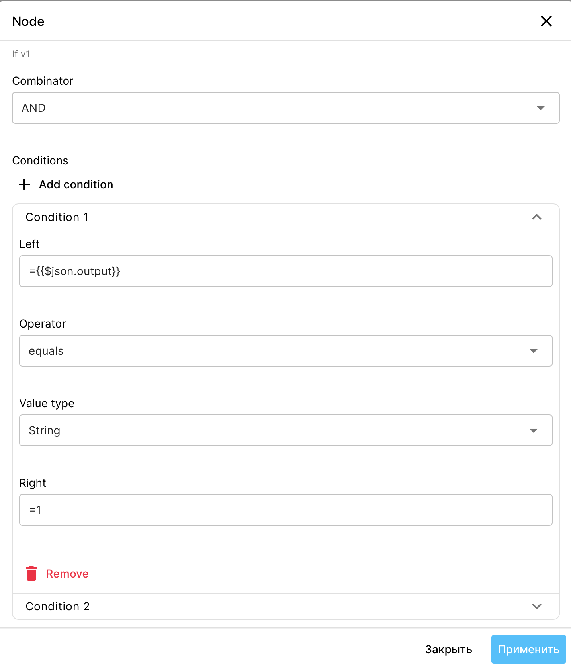The height and width of the screenshot is (668, 571).
Task: Click the red trash icon for Condition 1
Action: pos(31,574)
